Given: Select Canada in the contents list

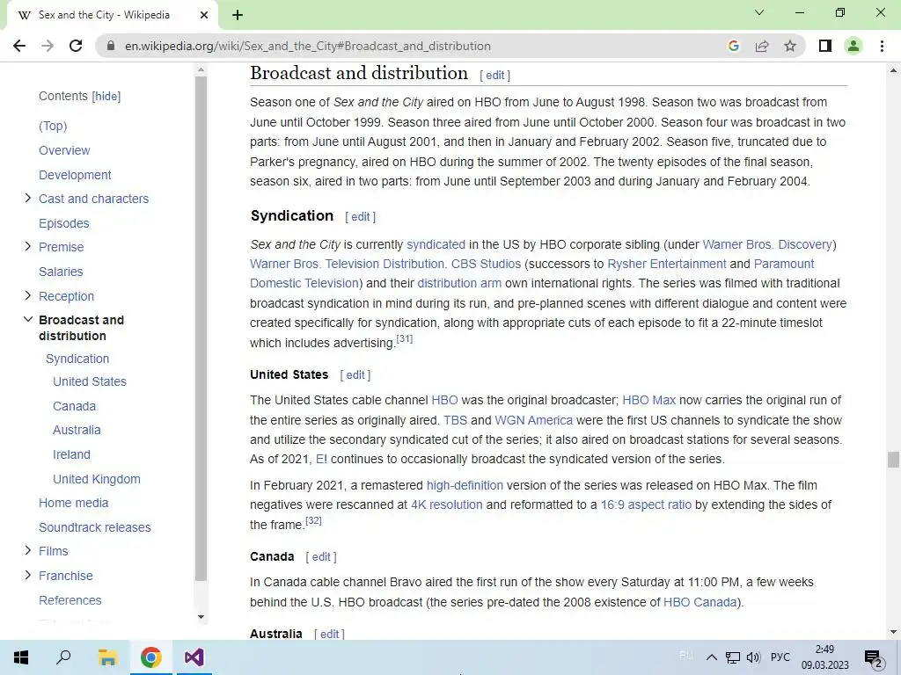Looking at the screenshot, I should [74, 406].
